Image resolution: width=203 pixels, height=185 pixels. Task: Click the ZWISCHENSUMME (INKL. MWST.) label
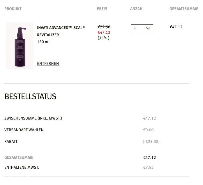[x=33, y=118]
